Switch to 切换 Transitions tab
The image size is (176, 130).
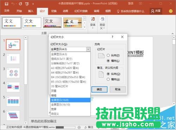coord(54,11)
